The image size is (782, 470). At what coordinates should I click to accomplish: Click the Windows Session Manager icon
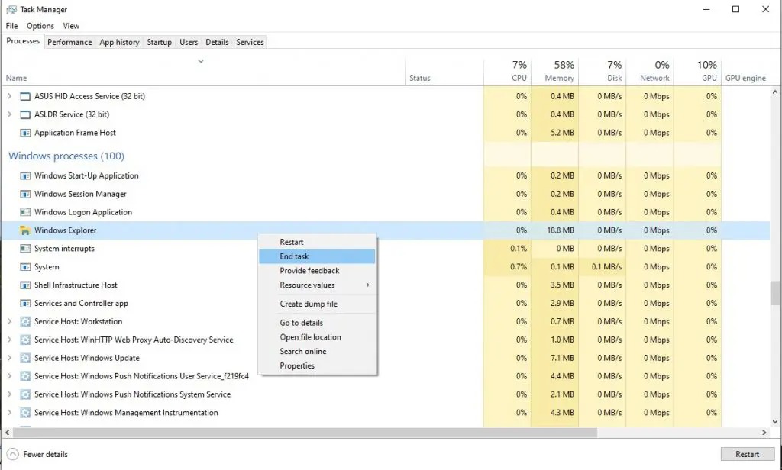tap(25, 194)
